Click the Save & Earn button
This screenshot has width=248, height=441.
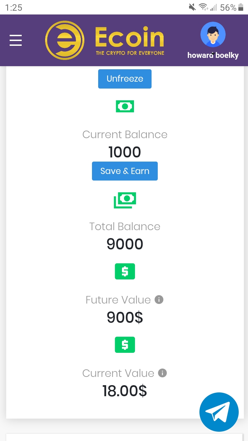click(125, 171)
